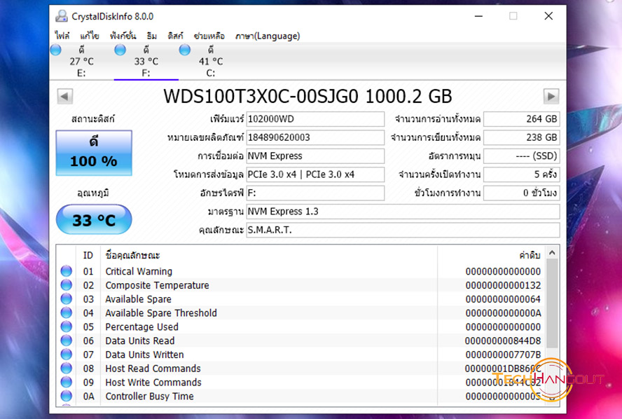Click status orb of Percentage Used row
Image resolution: width=622 pixels, height=419 pixels.
pyautogui.click(x=67, y=327)
